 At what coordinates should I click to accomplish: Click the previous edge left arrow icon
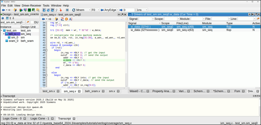(x=102, y=10)
